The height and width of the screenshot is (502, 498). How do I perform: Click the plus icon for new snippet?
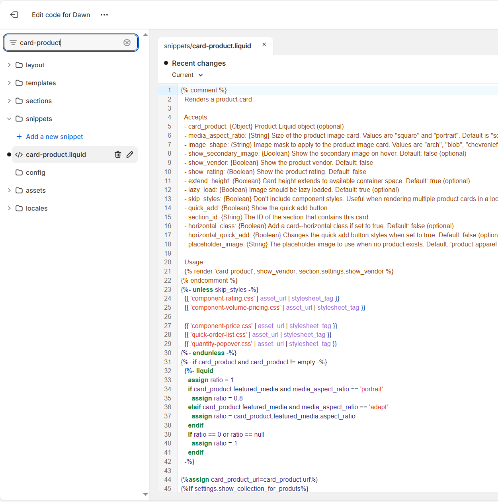(19, 137)
